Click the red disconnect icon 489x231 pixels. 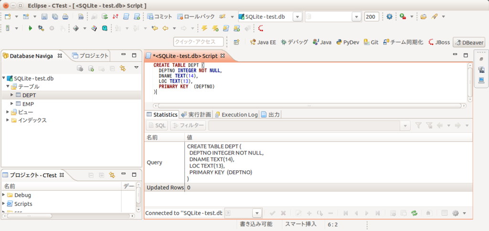tap(116, 17)
